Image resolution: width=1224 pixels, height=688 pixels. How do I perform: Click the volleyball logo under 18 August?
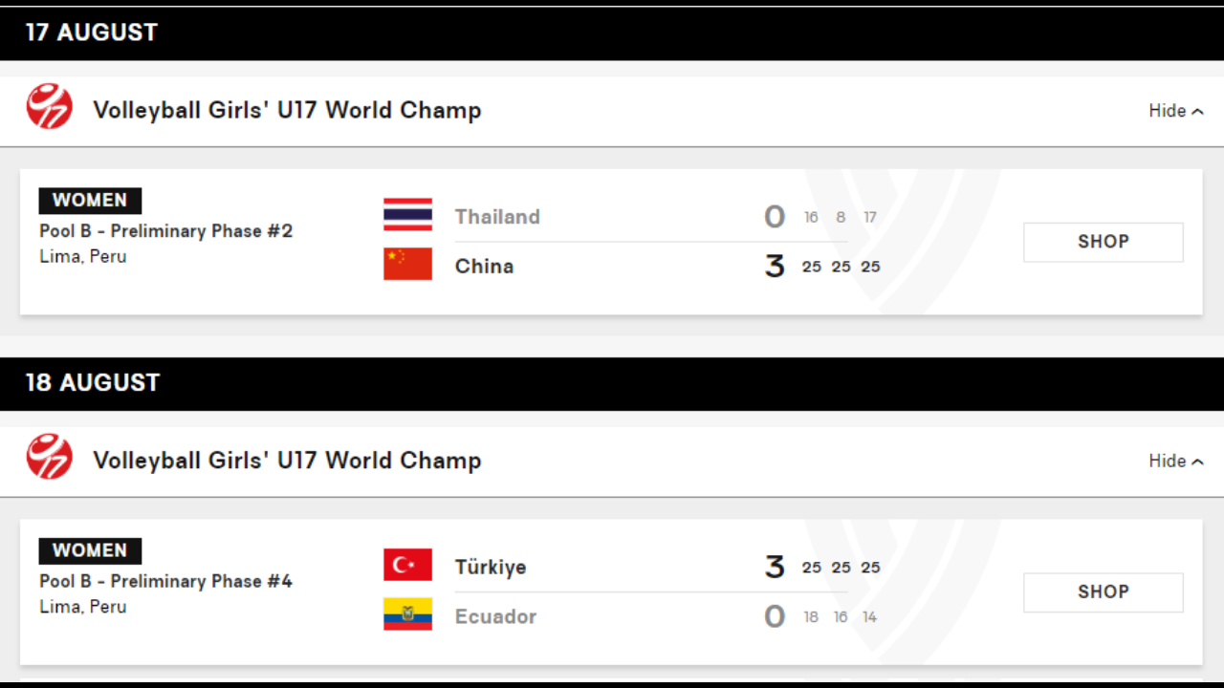coord(50,457)
